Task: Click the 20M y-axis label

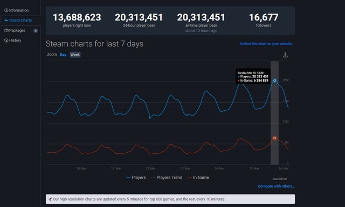Action: 285,80
